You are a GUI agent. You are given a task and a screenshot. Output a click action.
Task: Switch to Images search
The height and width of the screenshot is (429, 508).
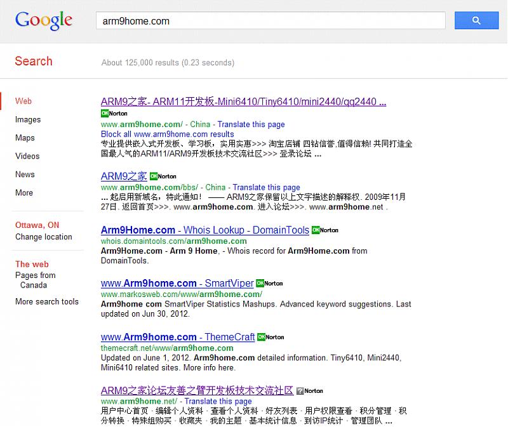pos(28,119)
